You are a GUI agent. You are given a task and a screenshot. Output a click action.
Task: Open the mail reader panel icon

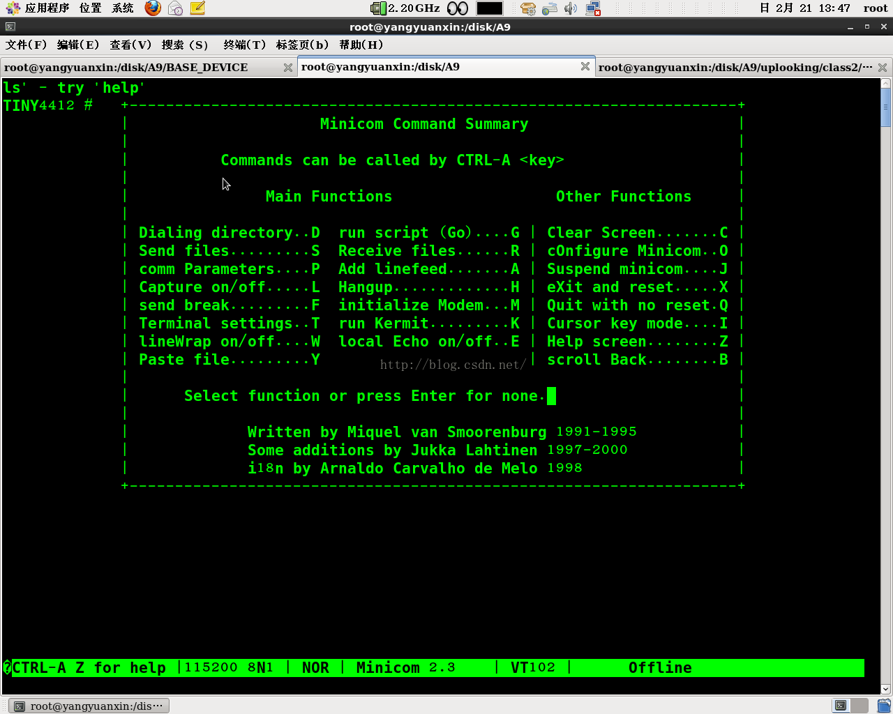point(175,8)
